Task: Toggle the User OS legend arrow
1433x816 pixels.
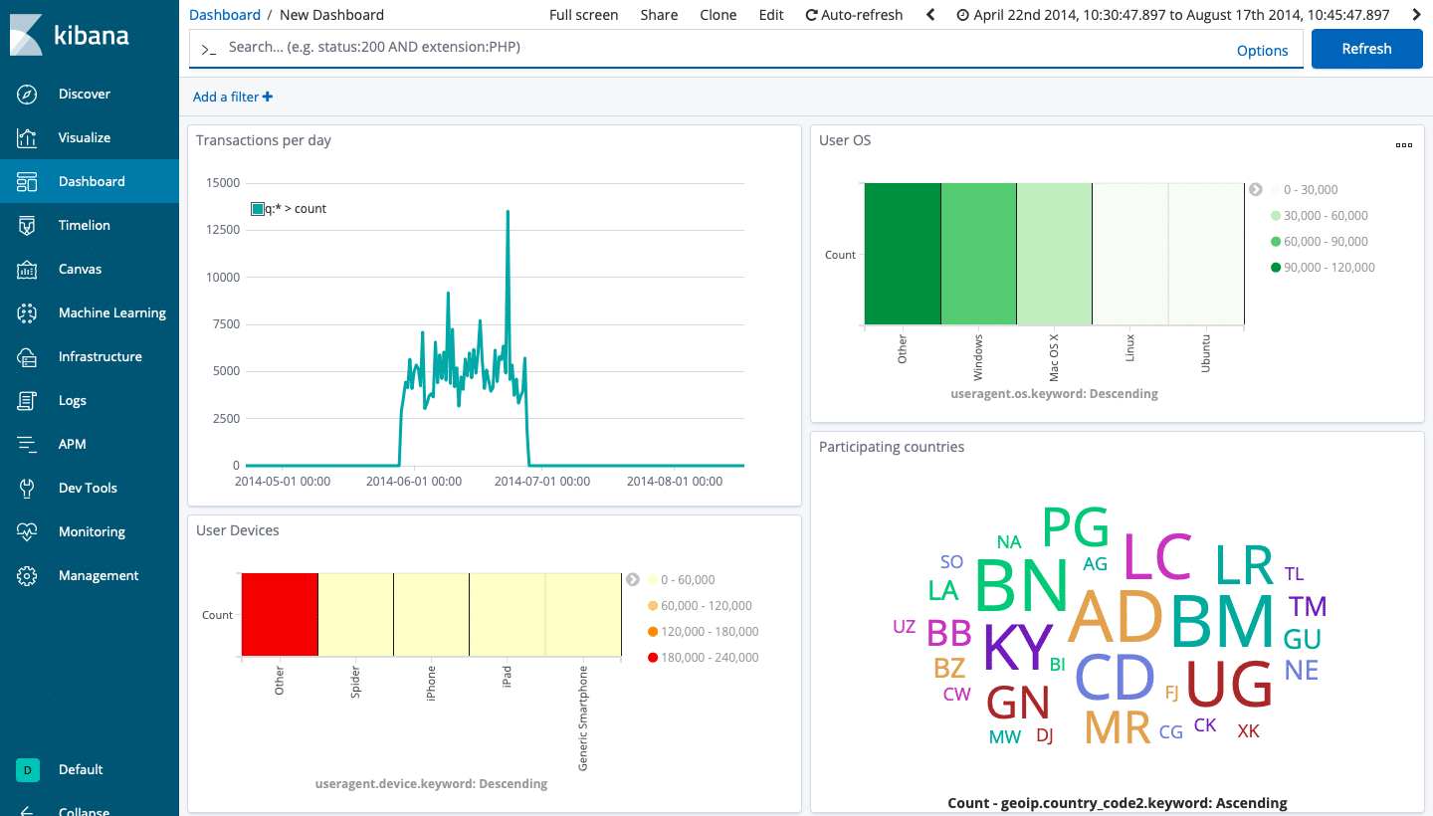Action: coord(1256,189)
